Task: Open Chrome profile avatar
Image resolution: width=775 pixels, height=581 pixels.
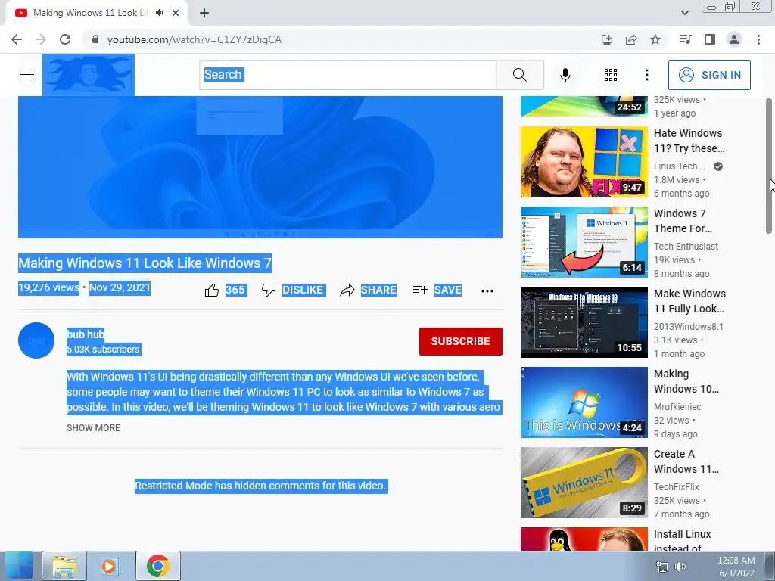Action: point(734,39)
